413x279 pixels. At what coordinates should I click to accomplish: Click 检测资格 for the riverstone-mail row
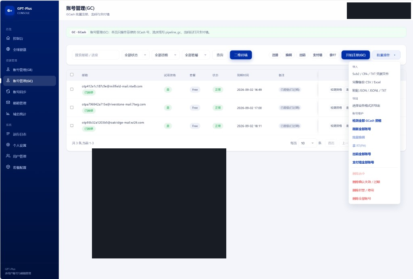pyautogui.click(x=336, y=108)
